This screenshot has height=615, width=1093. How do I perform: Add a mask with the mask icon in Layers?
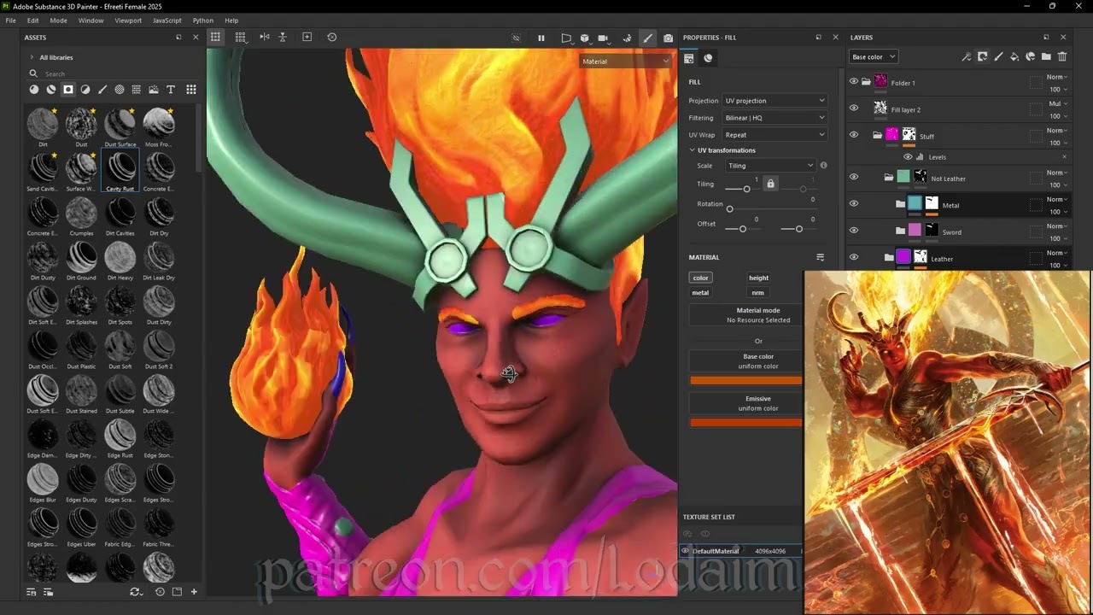click(x=983, y=56)
